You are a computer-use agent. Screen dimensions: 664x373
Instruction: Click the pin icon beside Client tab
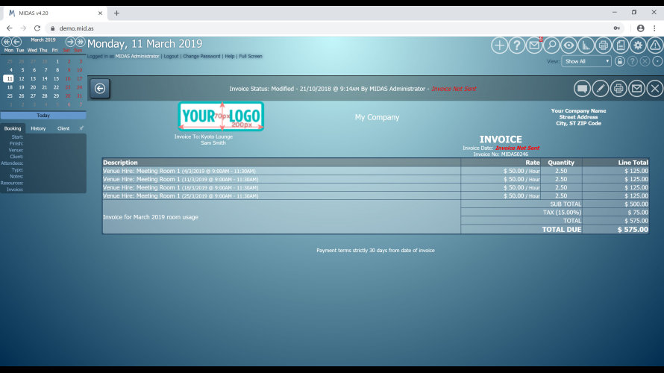81,128
